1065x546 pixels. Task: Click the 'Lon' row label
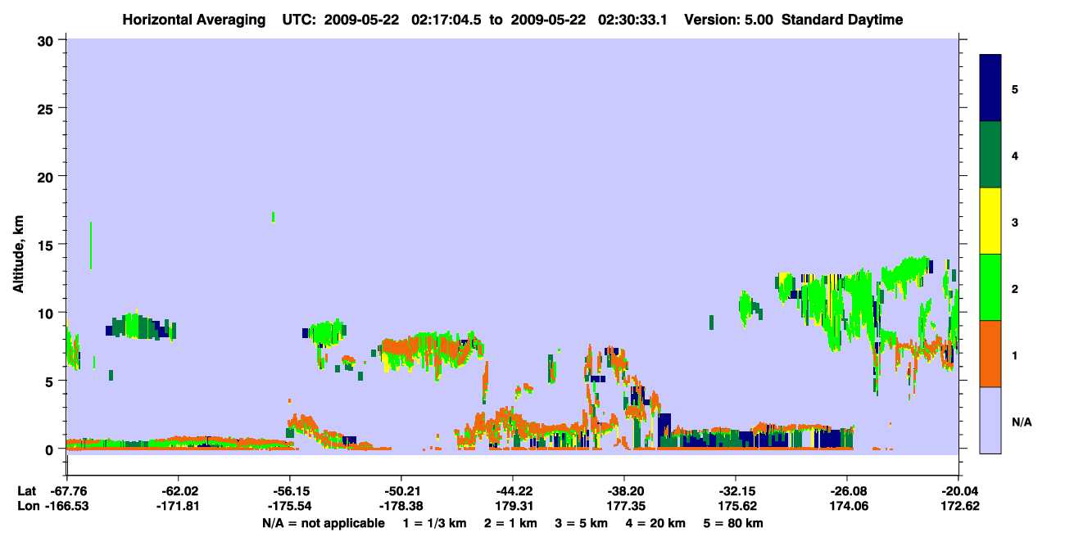(x=28, y=506)
